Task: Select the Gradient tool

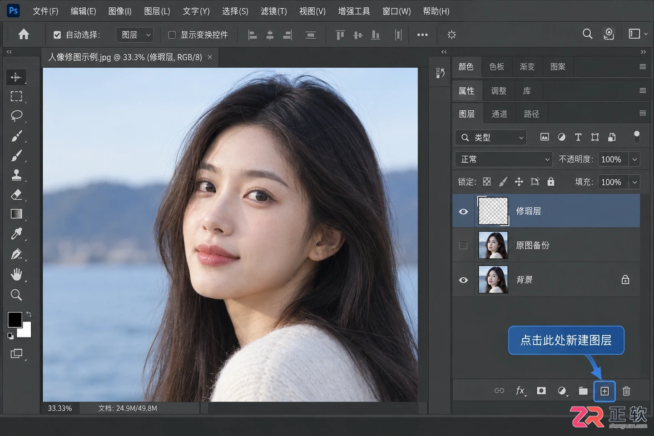Action: 16,214
